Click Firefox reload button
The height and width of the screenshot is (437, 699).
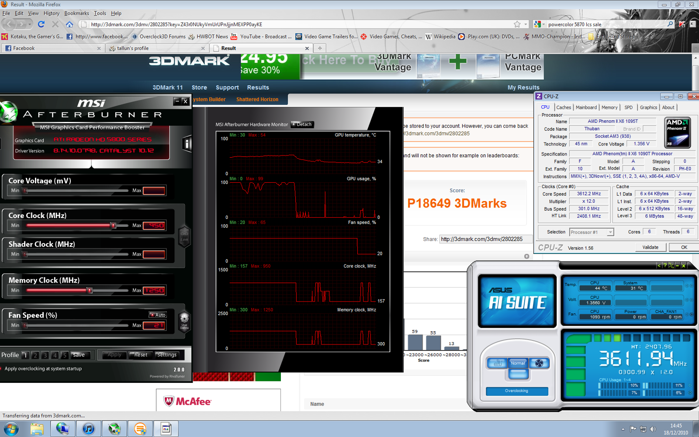(42, 24)
